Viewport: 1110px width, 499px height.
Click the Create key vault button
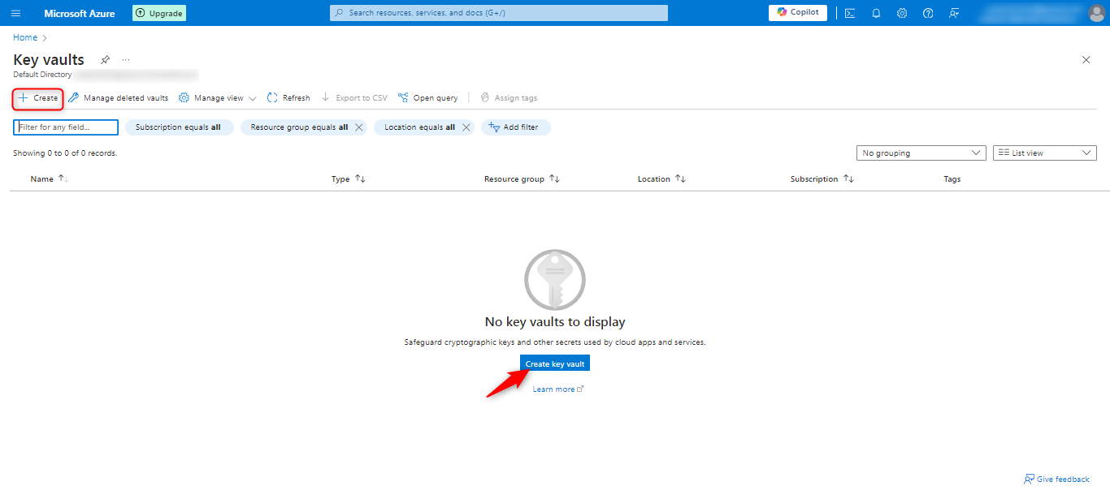[555, 364]
